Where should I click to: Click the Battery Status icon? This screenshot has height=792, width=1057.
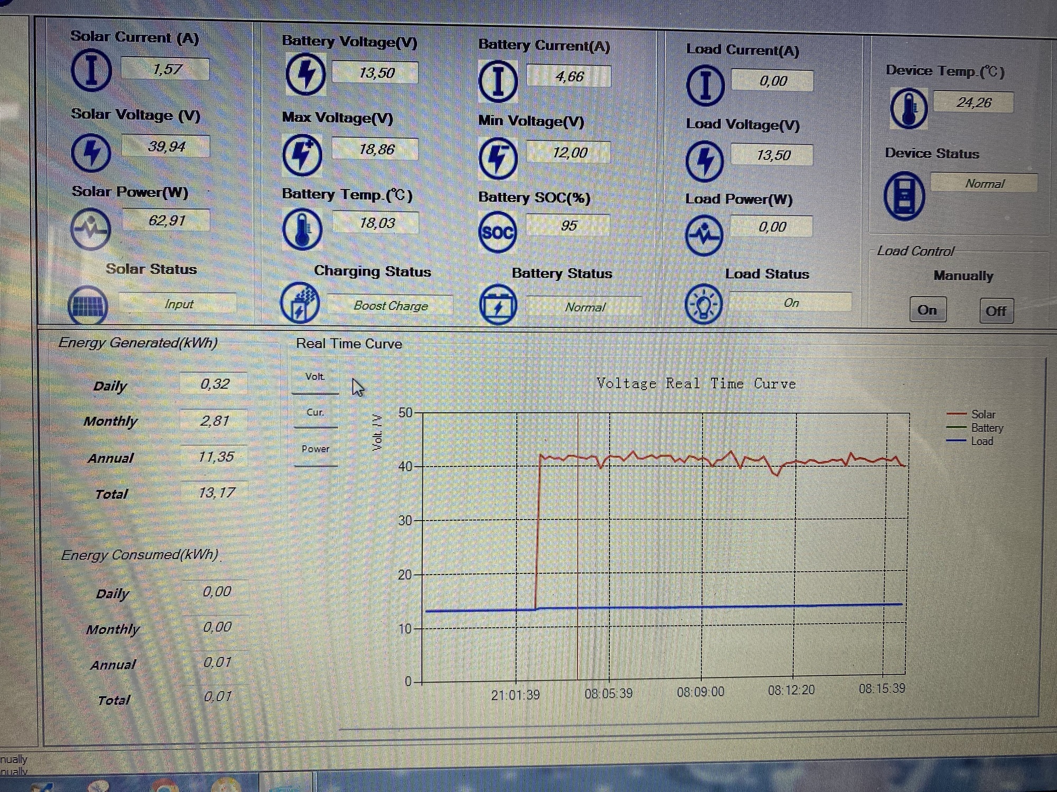(x=498, y=305)
